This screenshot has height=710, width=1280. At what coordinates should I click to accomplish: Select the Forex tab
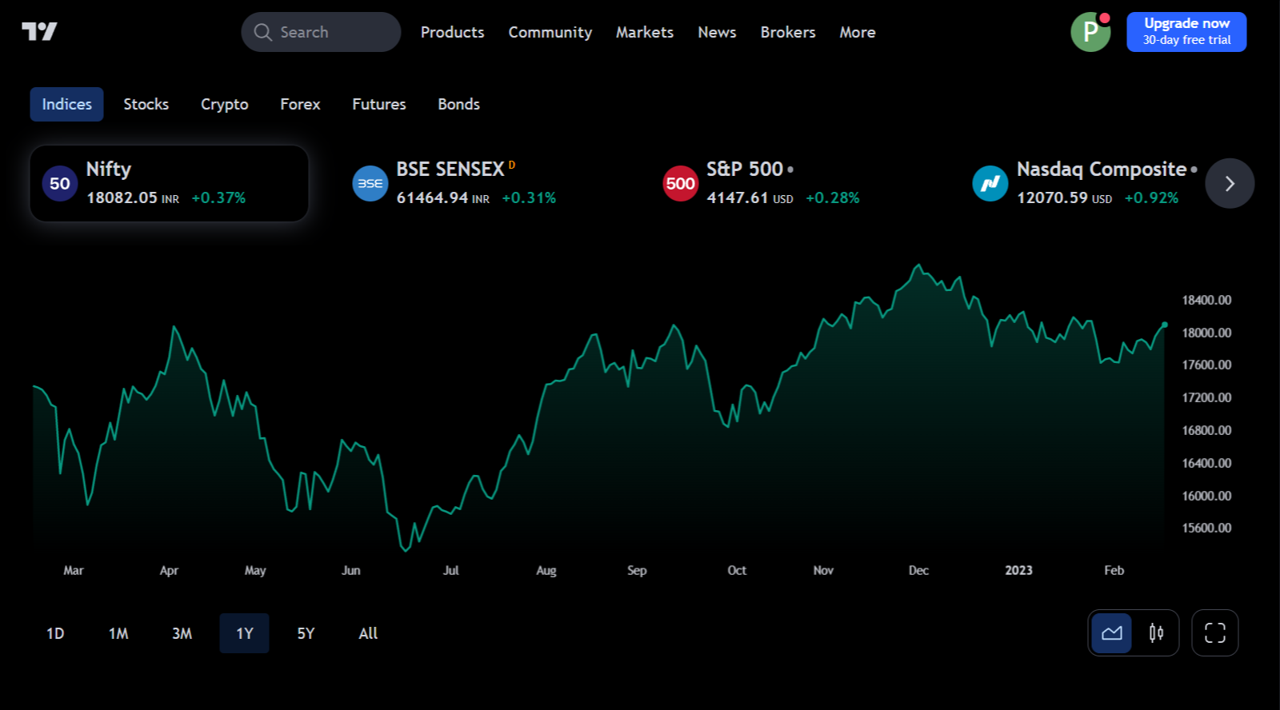(x=300, y=104)
